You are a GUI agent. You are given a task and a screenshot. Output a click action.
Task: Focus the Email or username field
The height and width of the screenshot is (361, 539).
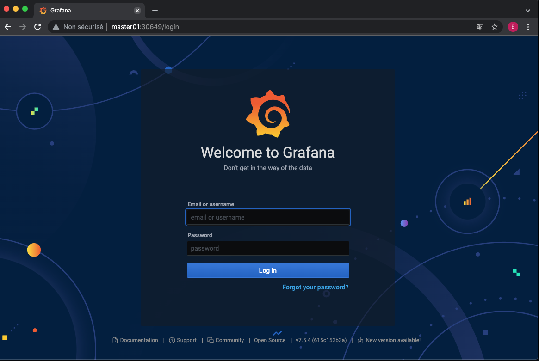(268, 217)
